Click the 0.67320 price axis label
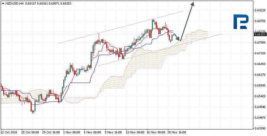 [x=259, y=53]
